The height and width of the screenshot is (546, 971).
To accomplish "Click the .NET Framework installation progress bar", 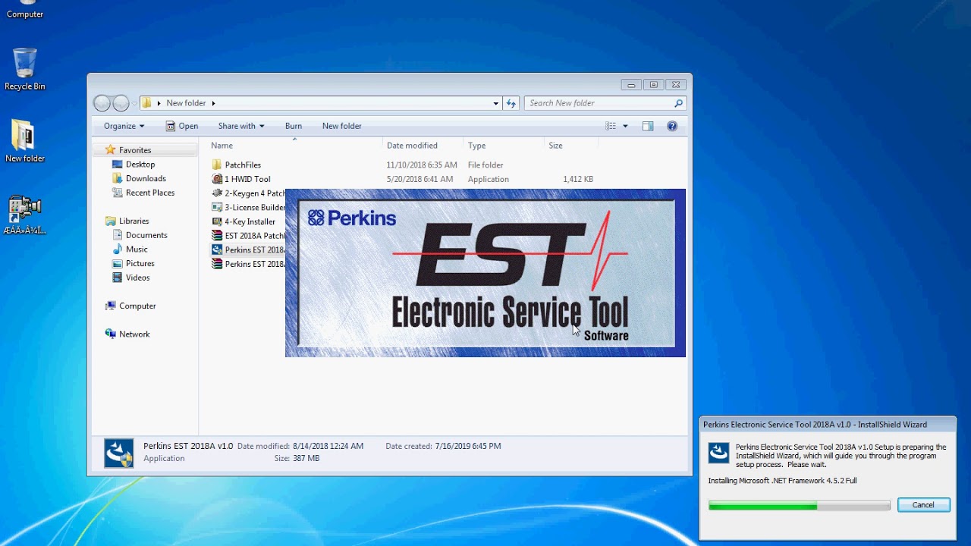I will pyautogui.click(x=800, y=506).
